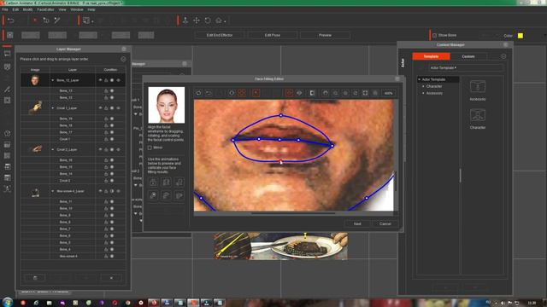This screenshot has height=307, width=547.
Task: Click the upper lip top control point
Action: [x=281, y=115]
